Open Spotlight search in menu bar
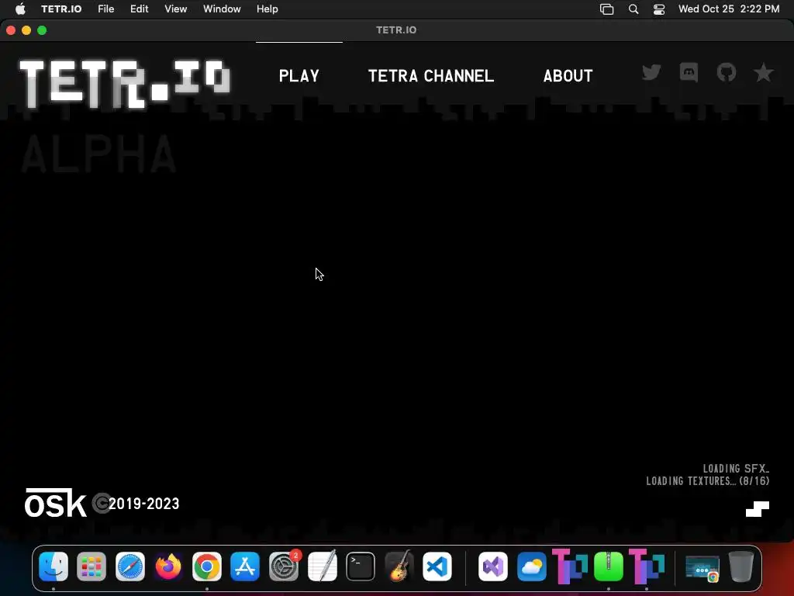This screenshot has height=596, width=794. click(633, 9)
